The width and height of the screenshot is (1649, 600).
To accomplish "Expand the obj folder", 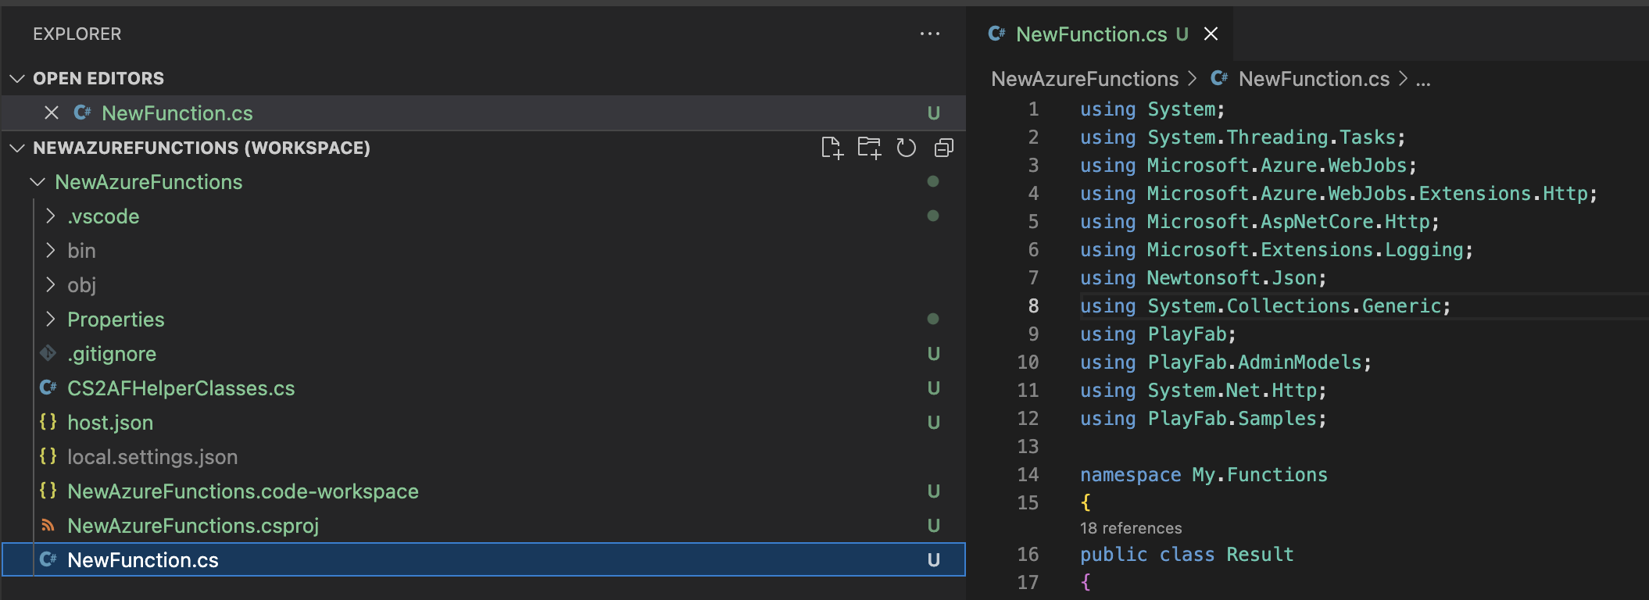I will pos(51,285).
